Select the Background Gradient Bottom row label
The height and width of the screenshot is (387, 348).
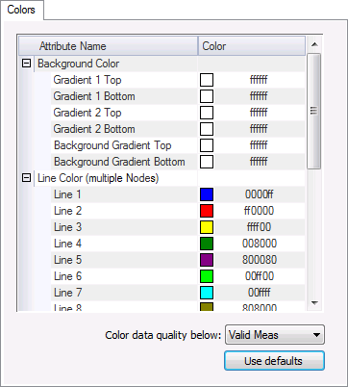pos(119,162)
